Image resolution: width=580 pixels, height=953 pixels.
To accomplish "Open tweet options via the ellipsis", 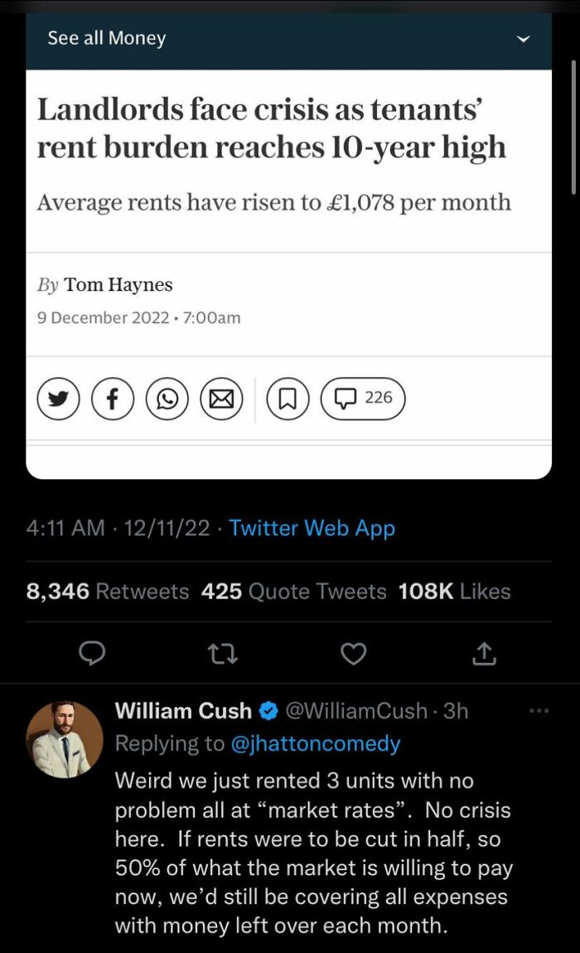I will (539, 710).
